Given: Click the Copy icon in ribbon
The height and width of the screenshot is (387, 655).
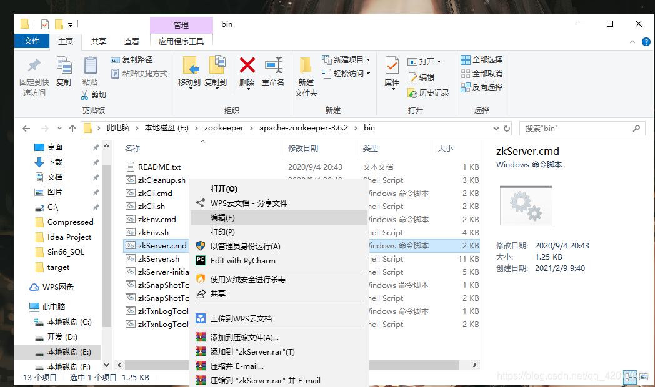Looking at the screenshot, I should [64, 66].
